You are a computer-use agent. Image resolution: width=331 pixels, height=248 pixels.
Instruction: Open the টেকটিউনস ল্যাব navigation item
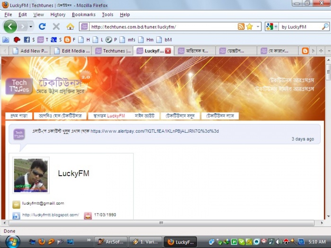click(x=220, y=116)
